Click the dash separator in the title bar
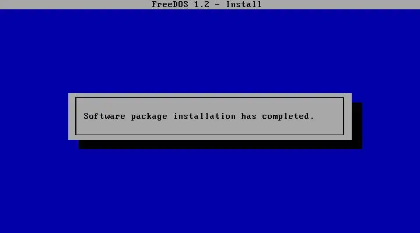 (x=218, y=5)
